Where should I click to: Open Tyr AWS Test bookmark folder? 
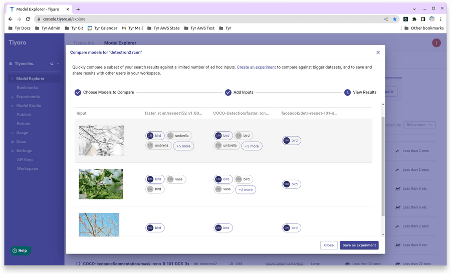(199, 28)
